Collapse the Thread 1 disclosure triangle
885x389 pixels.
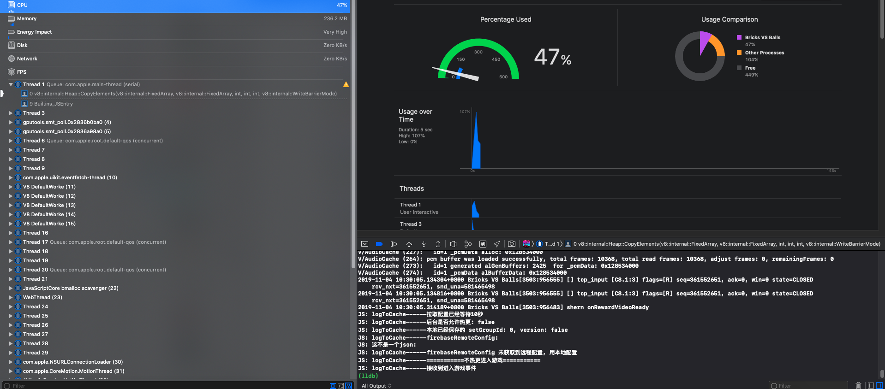pyautogui.click(x=11, y=84)
